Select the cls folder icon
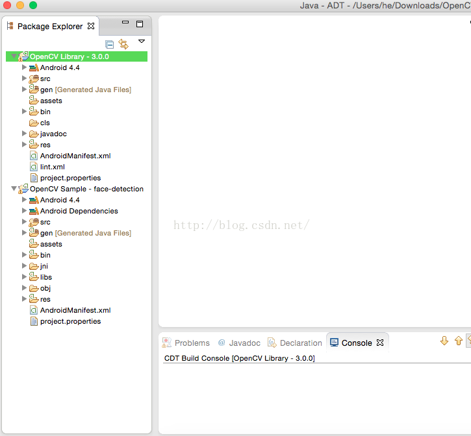 34,123
